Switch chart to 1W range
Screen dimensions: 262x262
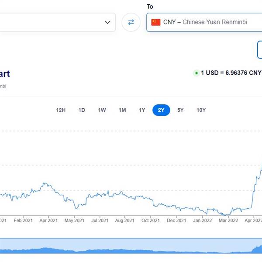pos(102,110)
